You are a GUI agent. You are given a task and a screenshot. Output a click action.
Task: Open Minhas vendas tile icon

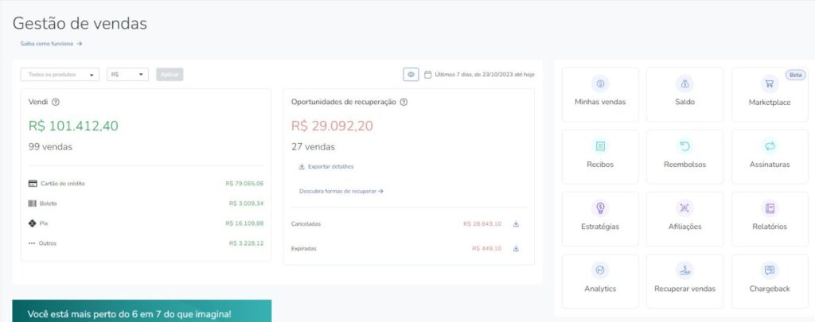(x=600, y=83)
